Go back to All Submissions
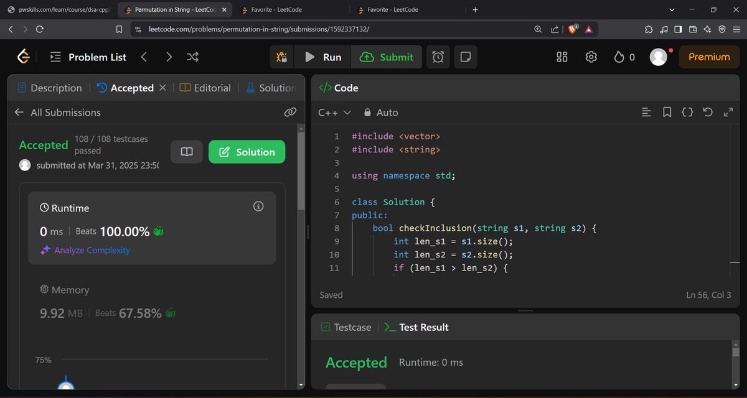 57,112
